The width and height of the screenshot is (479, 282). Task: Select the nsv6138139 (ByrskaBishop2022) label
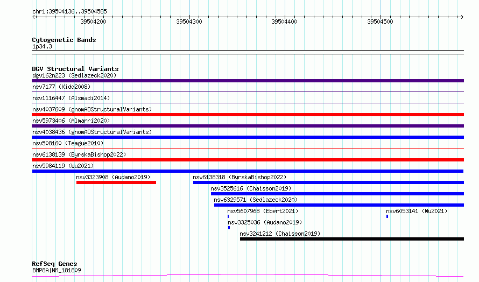[x=79, y=154]
